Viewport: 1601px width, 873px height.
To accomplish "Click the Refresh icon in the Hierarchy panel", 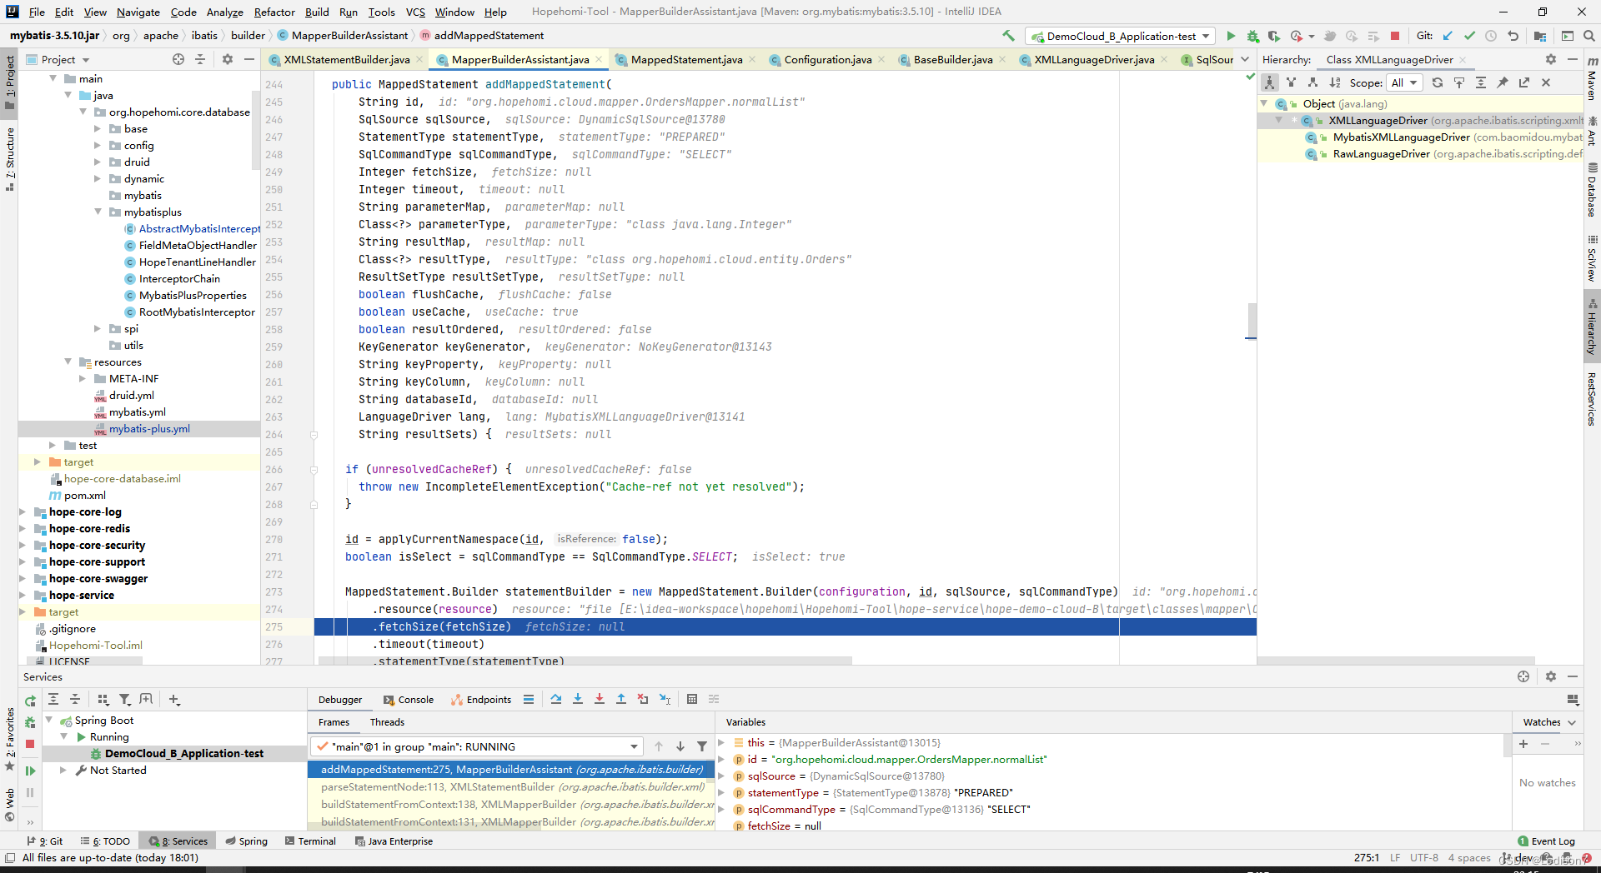I will pos(1438,82).
